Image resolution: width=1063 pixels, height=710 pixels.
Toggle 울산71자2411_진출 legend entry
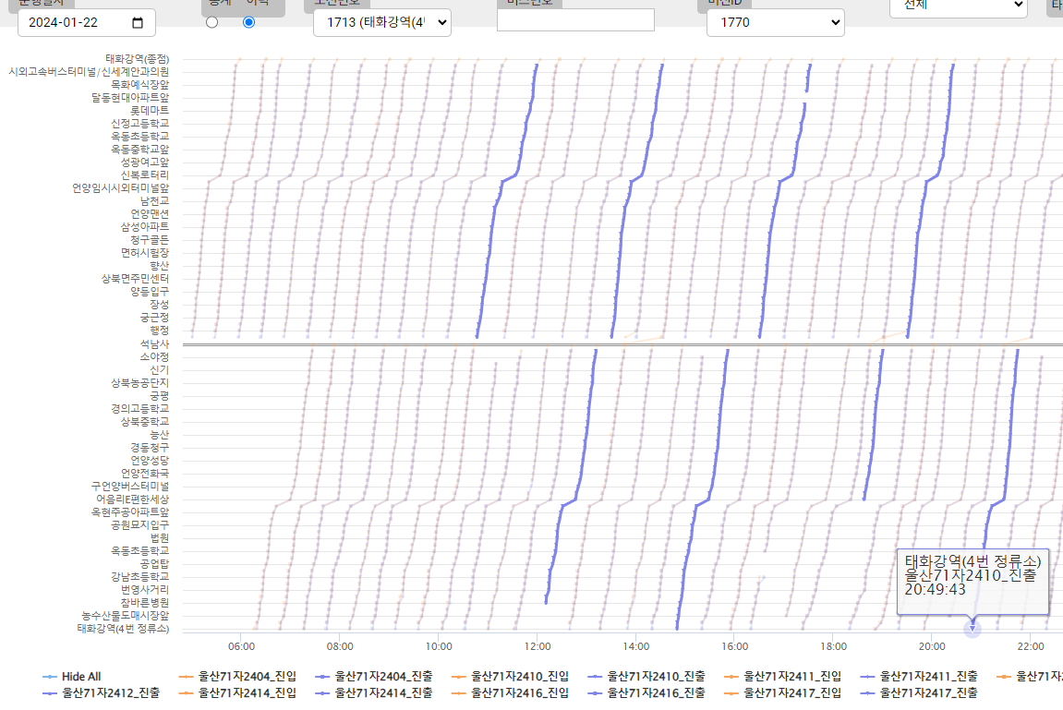[924, 677]
